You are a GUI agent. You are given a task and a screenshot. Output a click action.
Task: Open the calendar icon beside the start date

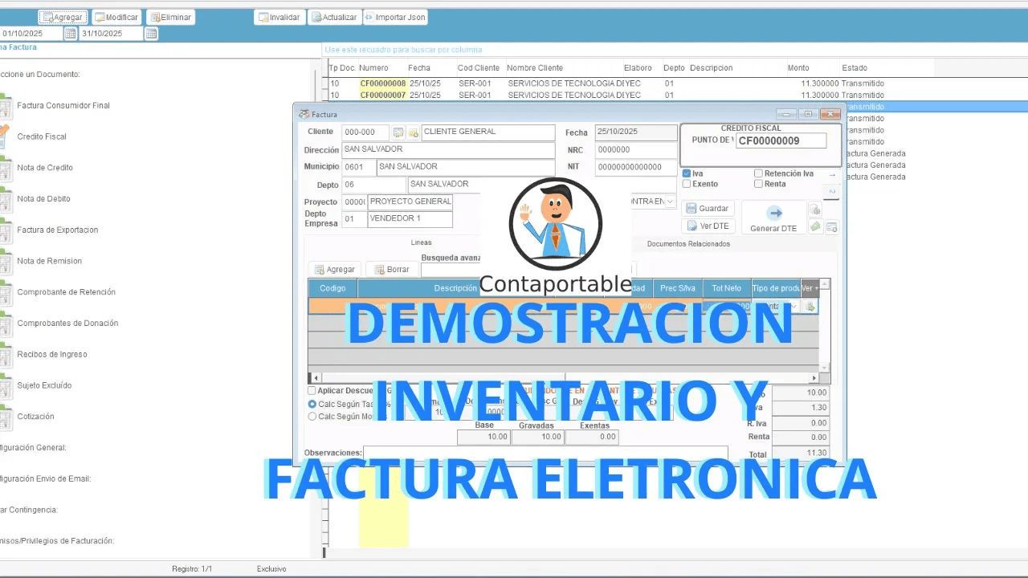tap(70, 33)
